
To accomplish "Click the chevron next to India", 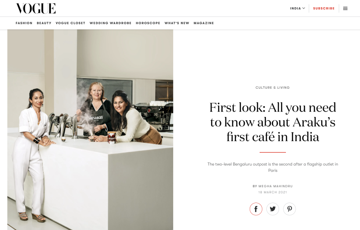I will tap(303, 8).
